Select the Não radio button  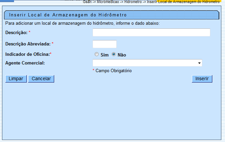114,54
